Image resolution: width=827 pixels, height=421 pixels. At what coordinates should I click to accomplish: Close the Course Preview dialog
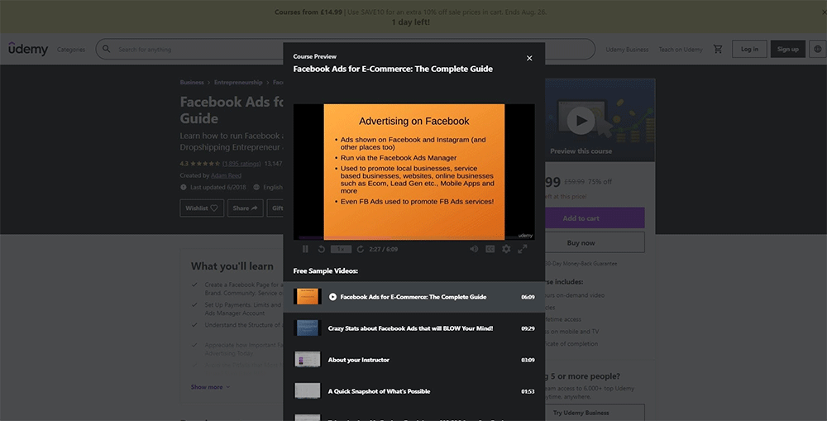[529, 58]
